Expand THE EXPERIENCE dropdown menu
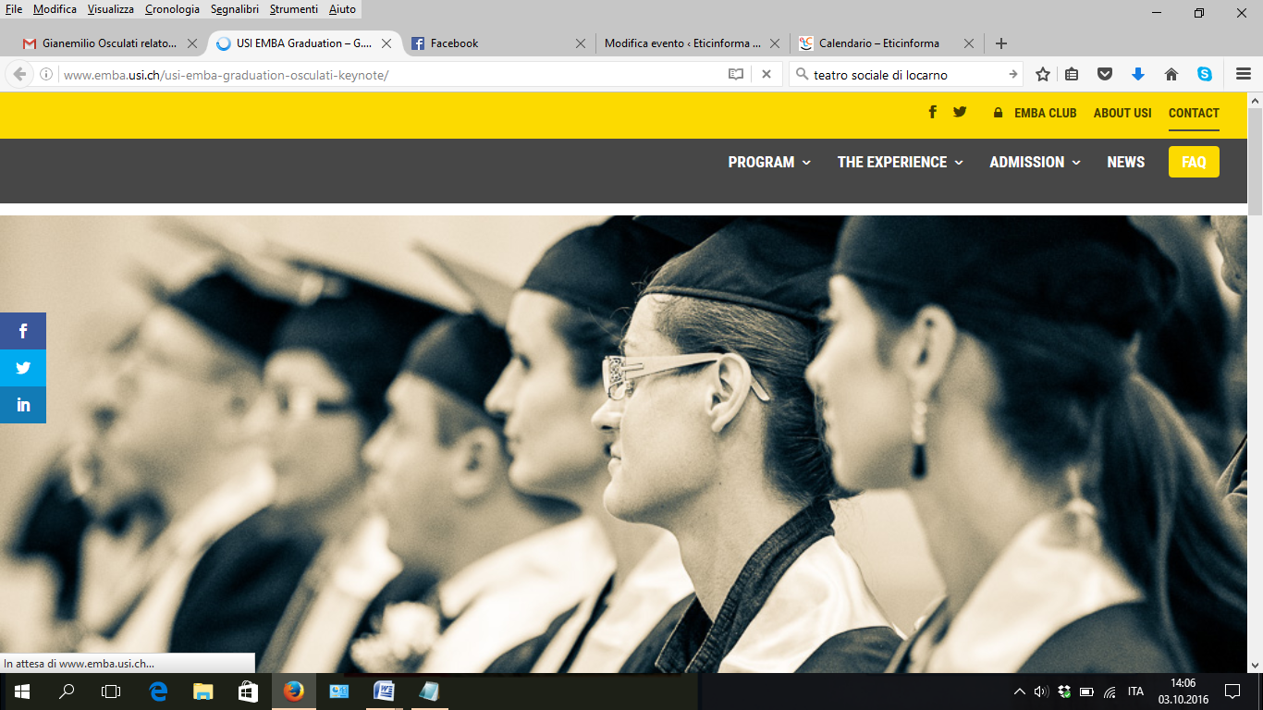This screenshot has height=710, width=1263. click(901, 162)
